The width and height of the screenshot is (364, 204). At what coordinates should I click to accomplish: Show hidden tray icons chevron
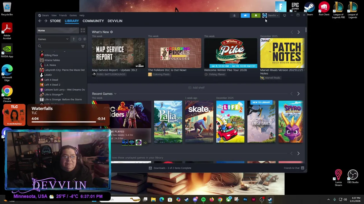coord(328,200)
